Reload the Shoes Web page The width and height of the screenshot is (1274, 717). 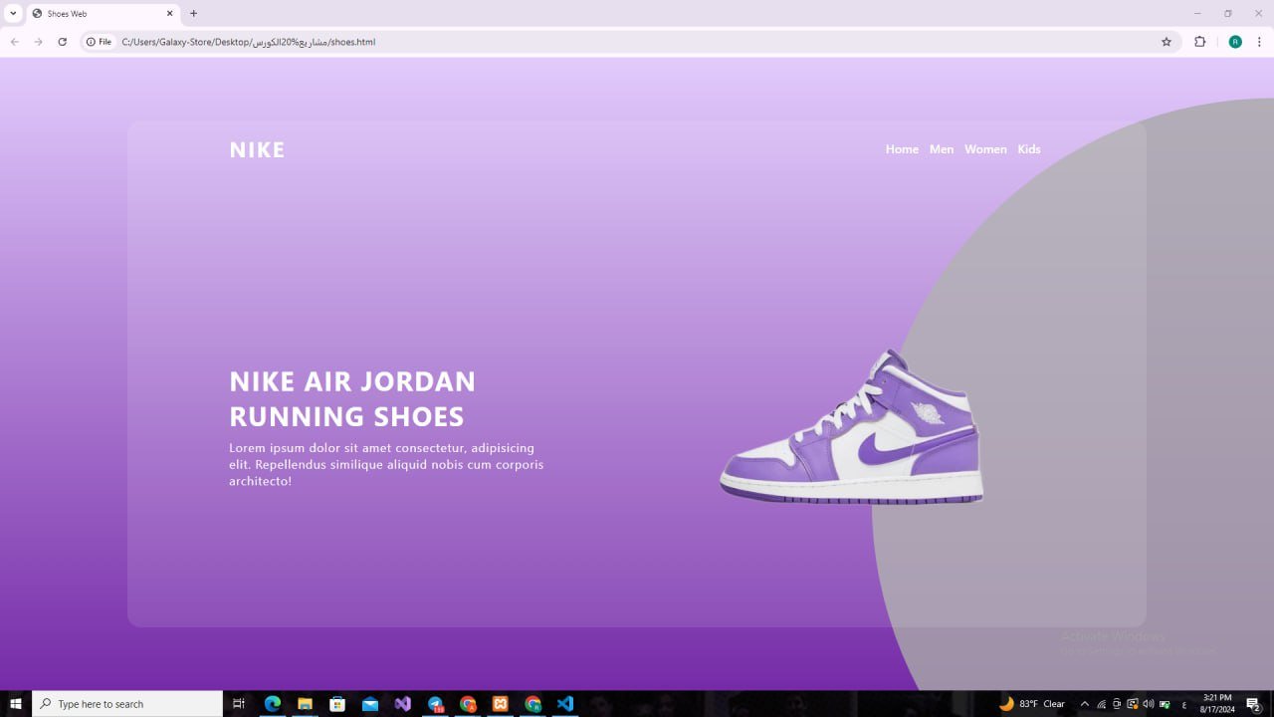tap(62, 42)
